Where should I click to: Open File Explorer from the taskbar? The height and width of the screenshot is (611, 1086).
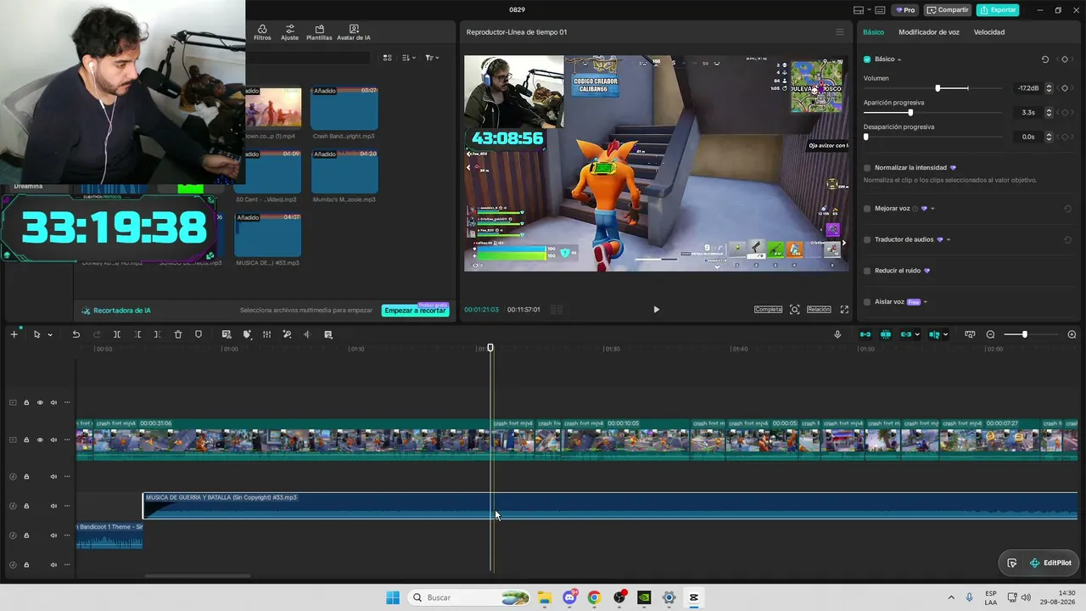point(545,597)
